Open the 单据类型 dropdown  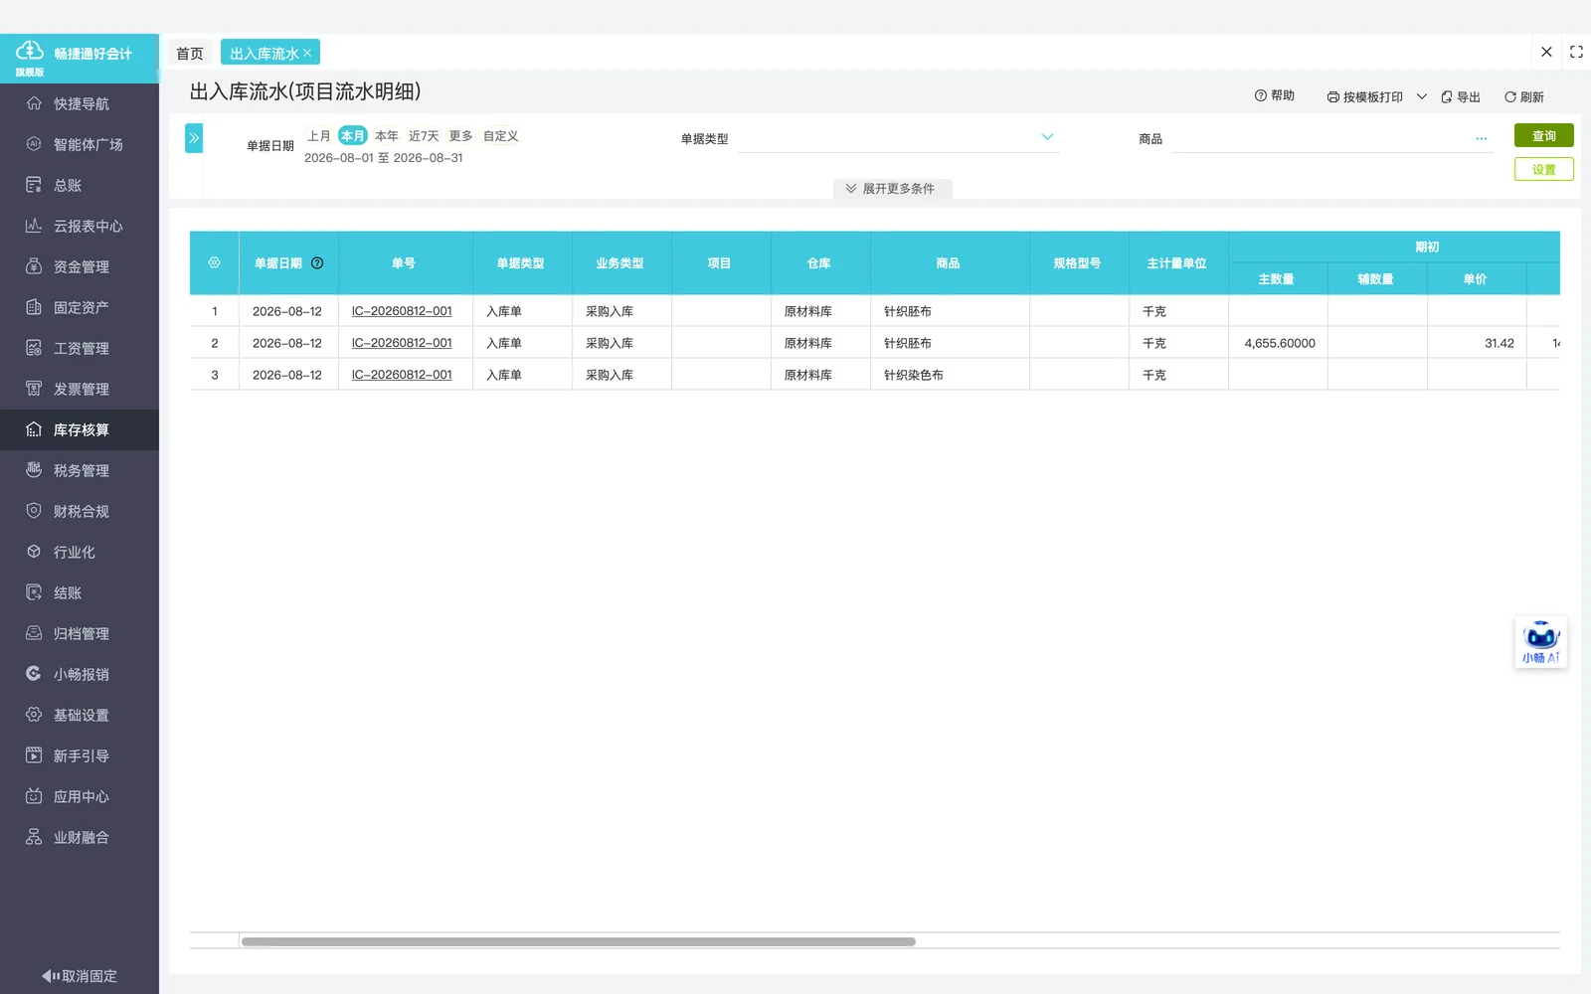pyautogui.click(x=899, y=138)
